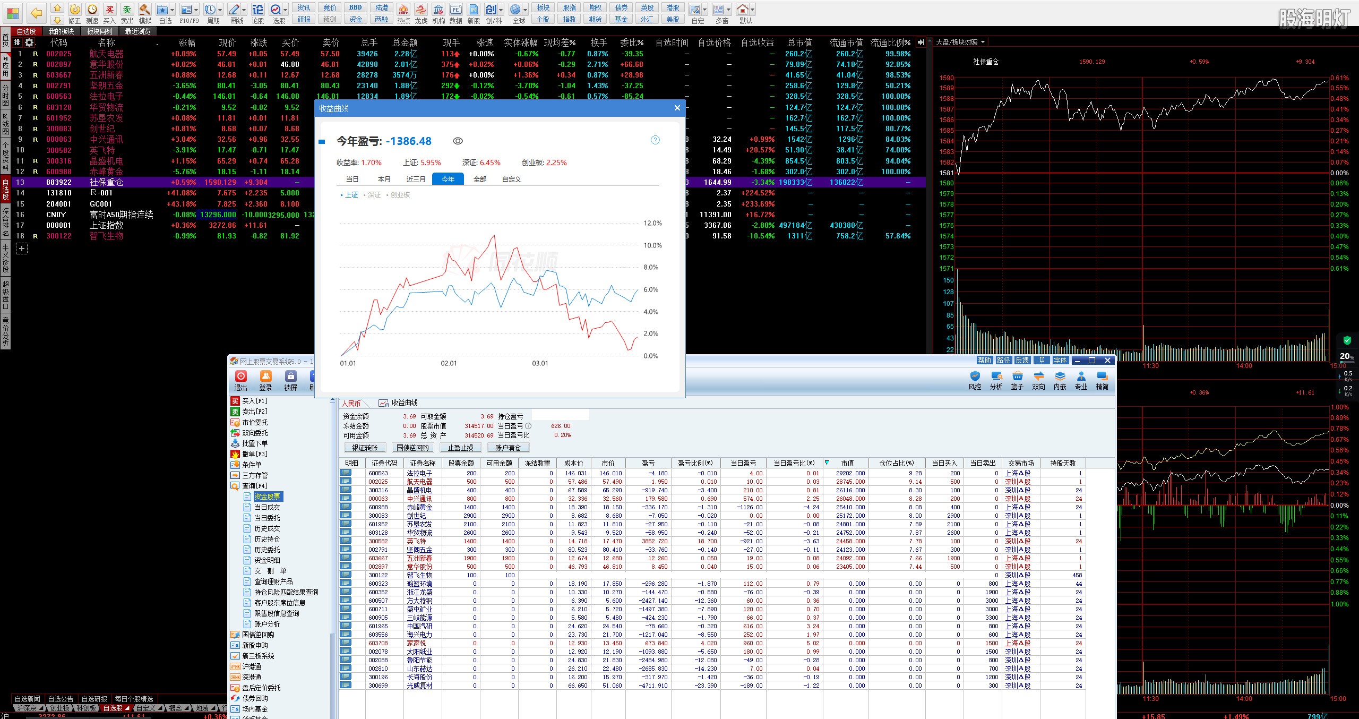Expand the 画线 drawing dropdown arrow
This screenshot has height=719, width=1359.
(x=244, y=10)
